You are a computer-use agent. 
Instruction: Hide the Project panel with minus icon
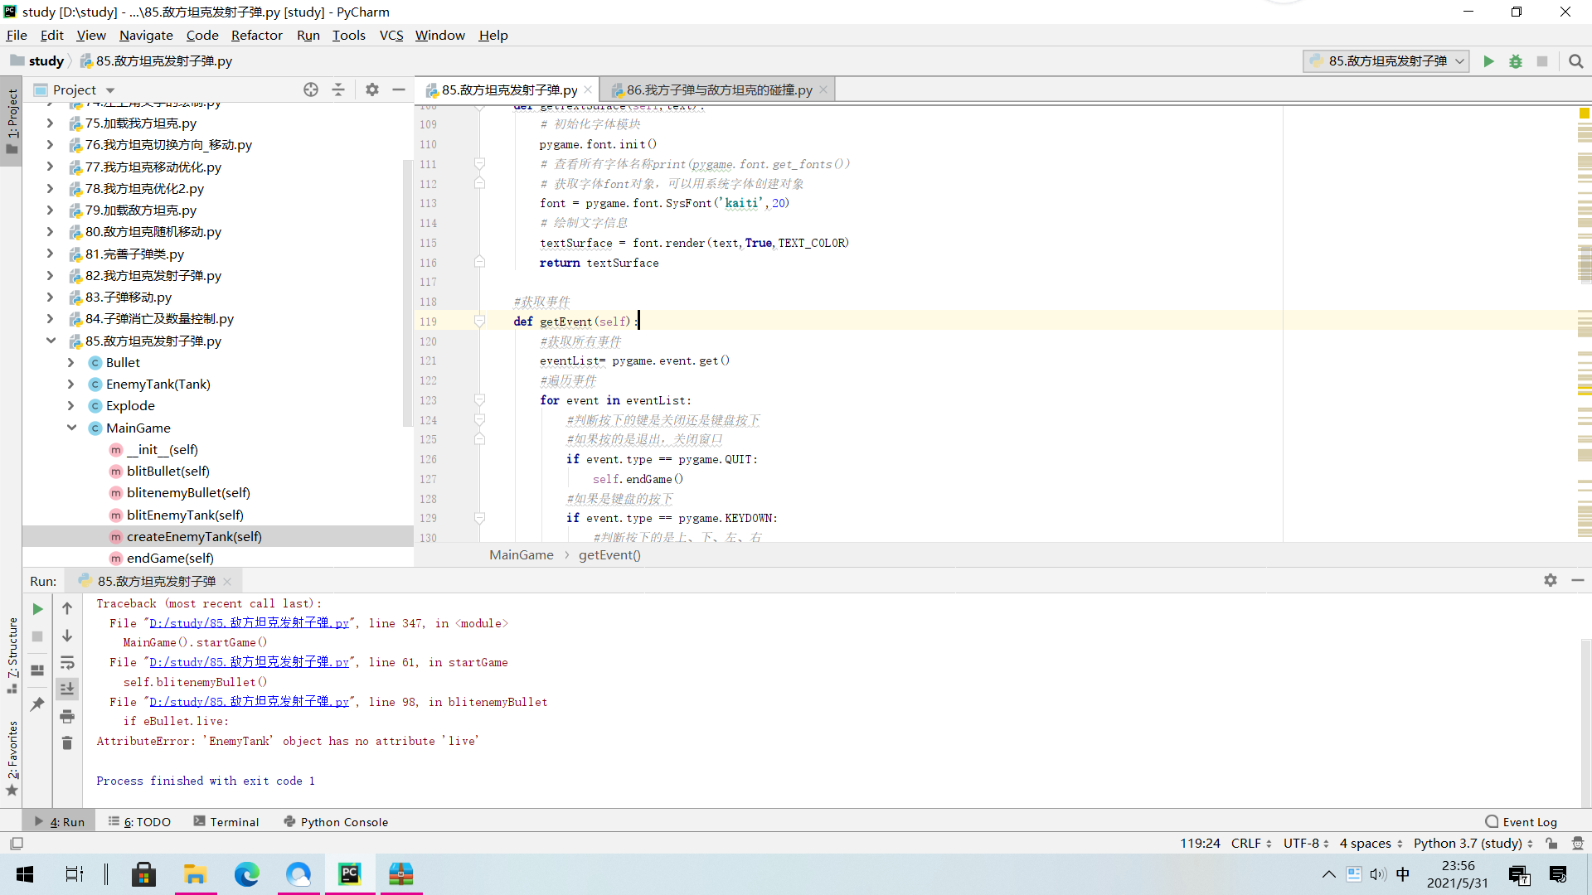pos(399,89)
